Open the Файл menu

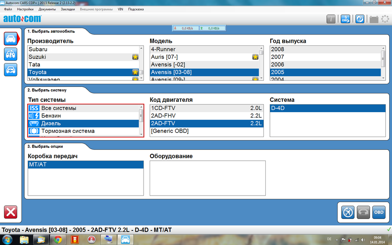pyautogui.click(x=8, y=9)
